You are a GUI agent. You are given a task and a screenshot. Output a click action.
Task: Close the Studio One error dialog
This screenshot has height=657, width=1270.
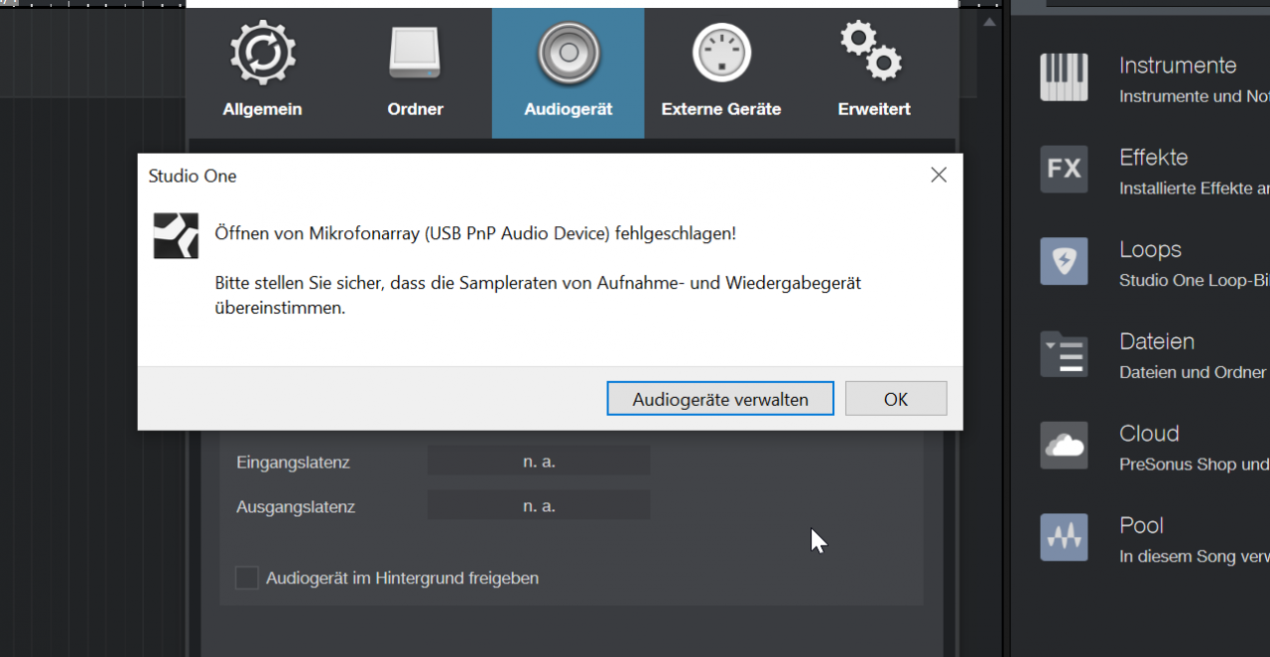(939, 176)
